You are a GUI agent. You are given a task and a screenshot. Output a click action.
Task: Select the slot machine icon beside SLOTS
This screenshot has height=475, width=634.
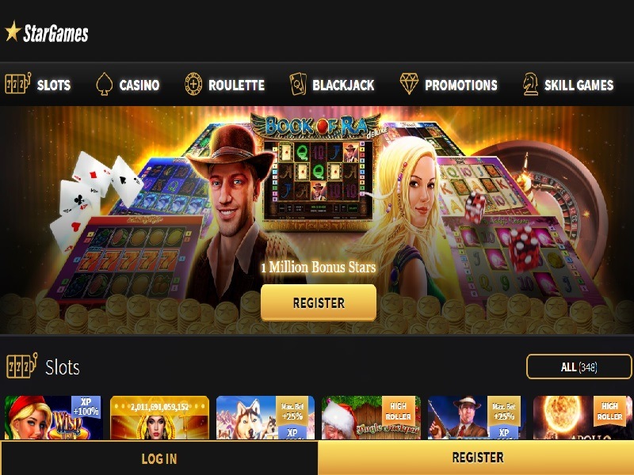[x=17, y=83]
